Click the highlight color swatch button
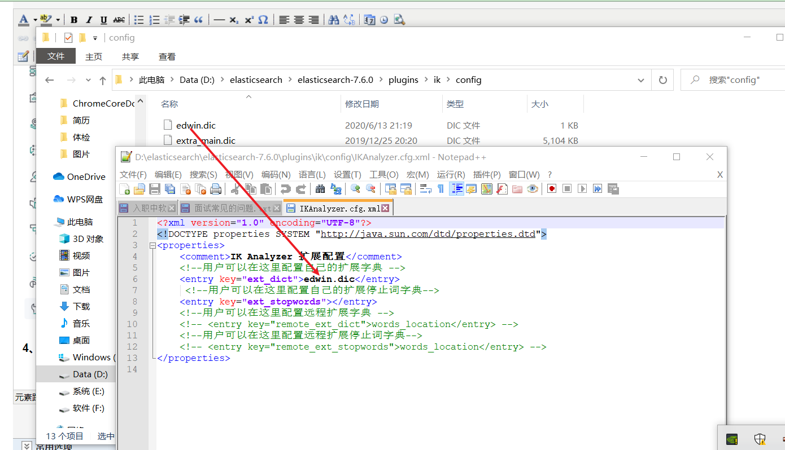The image size is (785, 450). click(47, 20)
